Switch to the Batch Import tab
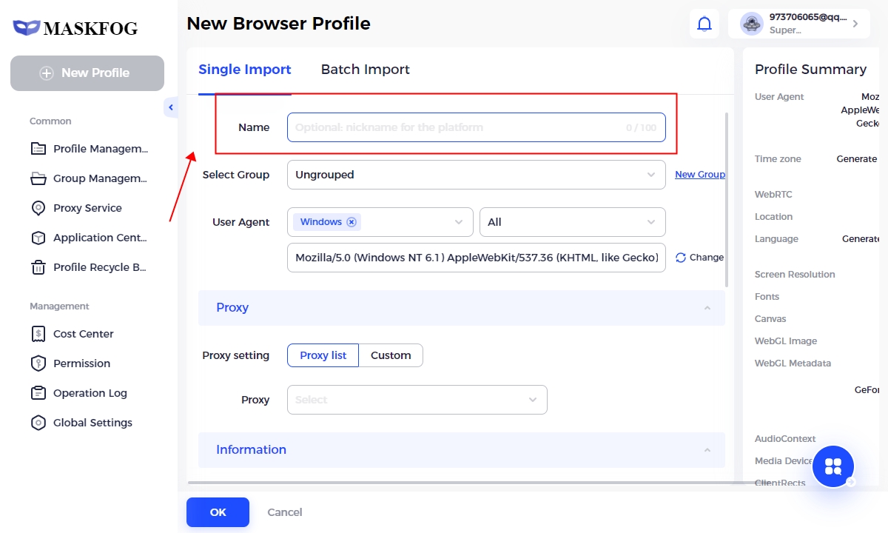This screenshot has width=888, height=533. tap(365, 70)
